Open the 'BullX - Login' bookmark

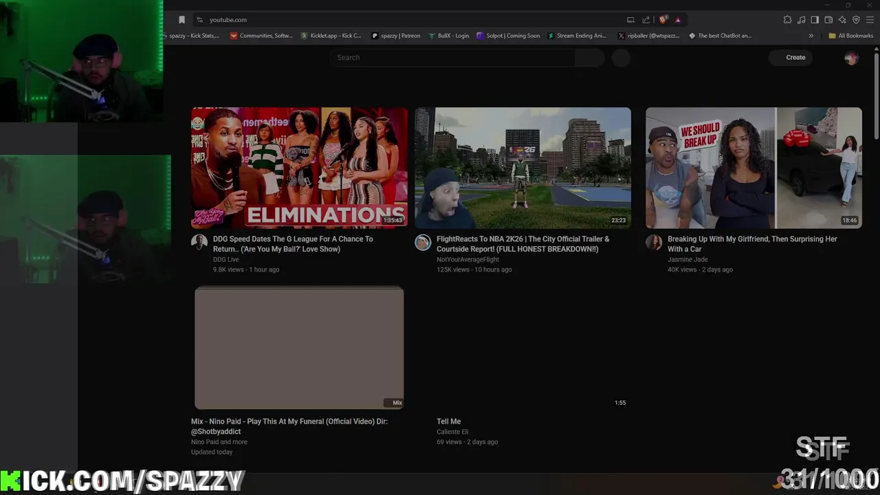(x=449, y=36)
